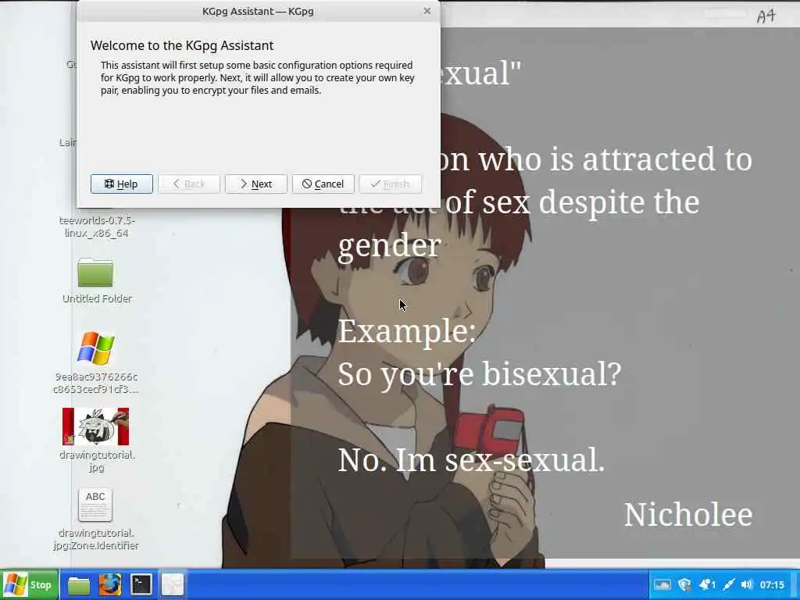The height and width of the screenshot is (600, 800).
Task: Click the Help button in KGpg Assistant
Action: [121, 184]
